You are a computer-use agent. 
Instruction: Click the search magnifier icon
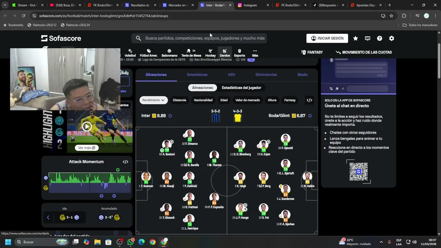pos(138,38)
